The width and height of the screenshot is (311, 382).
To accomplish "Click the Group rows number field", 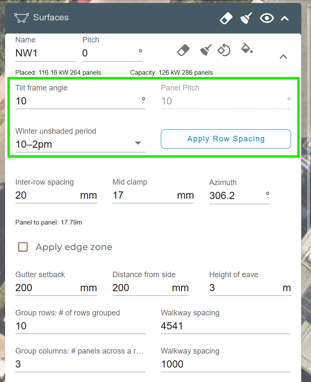I will point(80,326).
